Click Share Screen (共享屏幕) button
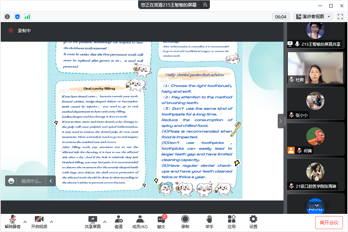Viewport: 348px width, 232px height. click(93, 222)
